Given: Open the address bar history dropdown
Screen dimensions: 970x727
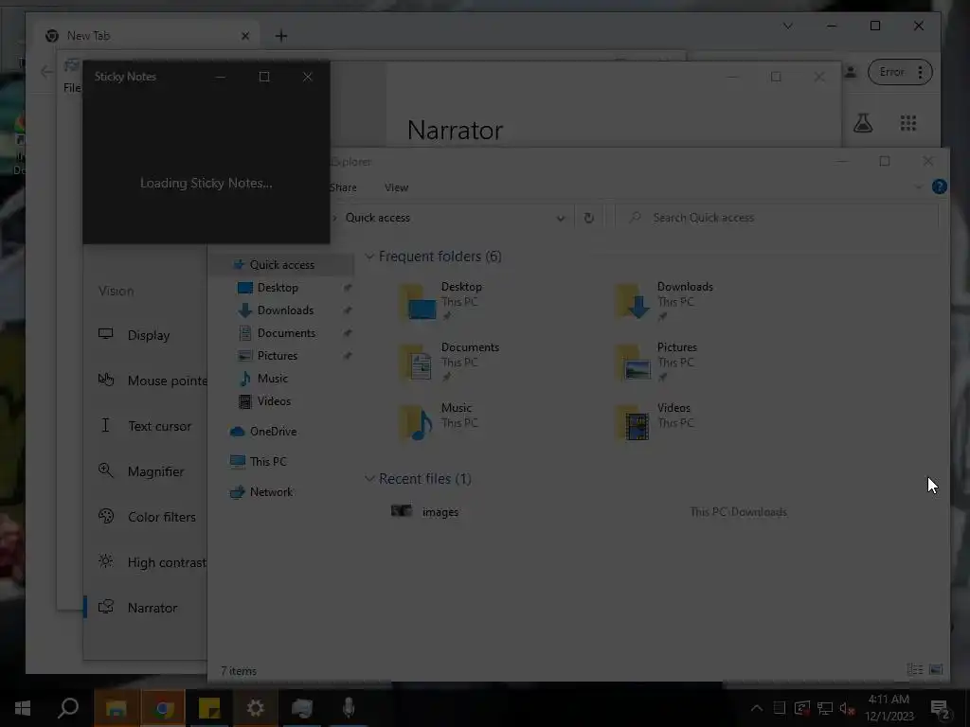Looking at the screenshot, I should pos(561,219).
